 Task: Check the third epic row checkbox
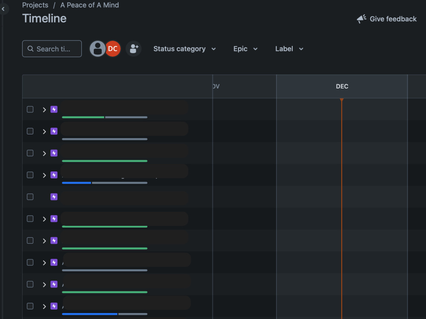click(x=30, y=153)
